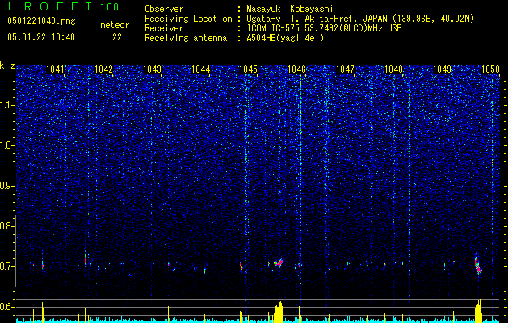This screenshot has width=508, height=323.
Task: Click the 1048 time marker
Action: tap(393, 69)
